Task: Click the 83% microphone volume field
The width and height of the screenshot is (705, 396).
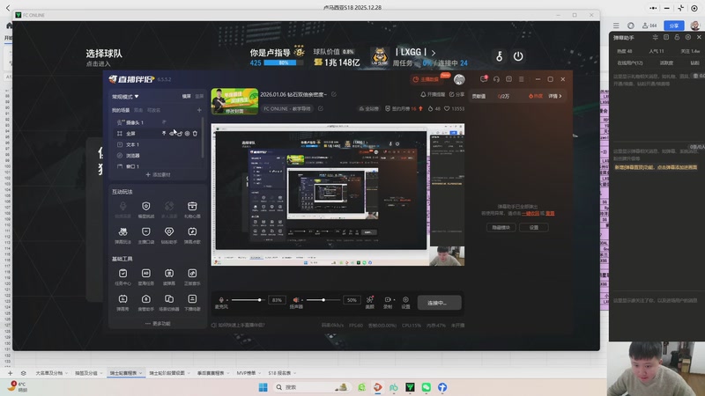Action: (x=277, y=300)
